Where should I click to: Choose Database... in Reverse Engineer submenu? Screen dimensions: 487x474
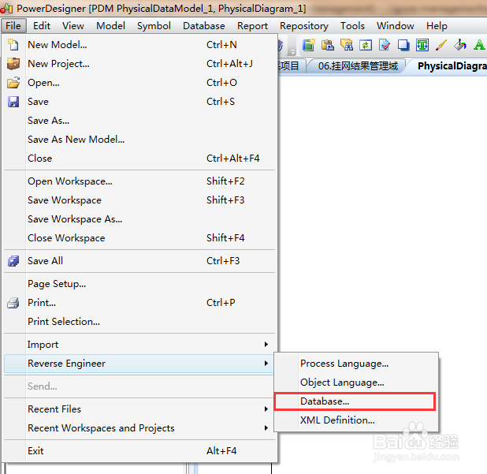[355, 401]
